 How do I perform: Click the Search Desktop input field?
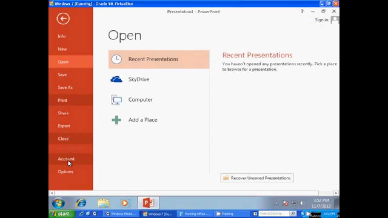pyautogui.click(x=274, y=213)
